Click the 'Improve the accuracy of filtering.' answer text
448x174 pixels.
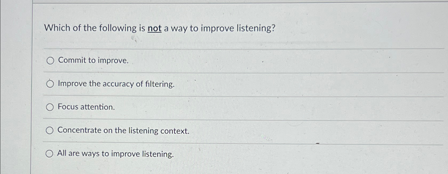[116, 84]
